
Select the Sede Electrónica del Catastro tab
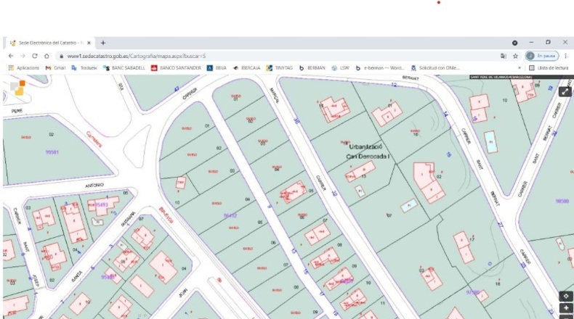(x=49, y=43)
